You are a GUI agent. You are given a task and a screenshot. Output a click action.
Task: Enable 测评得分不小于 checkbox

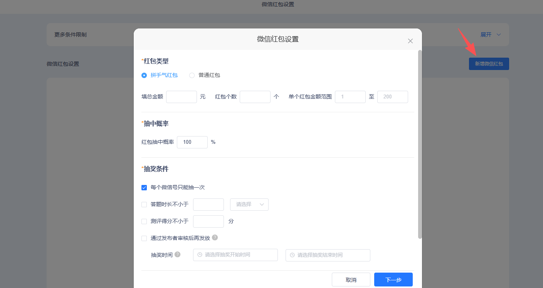(144, 221)
